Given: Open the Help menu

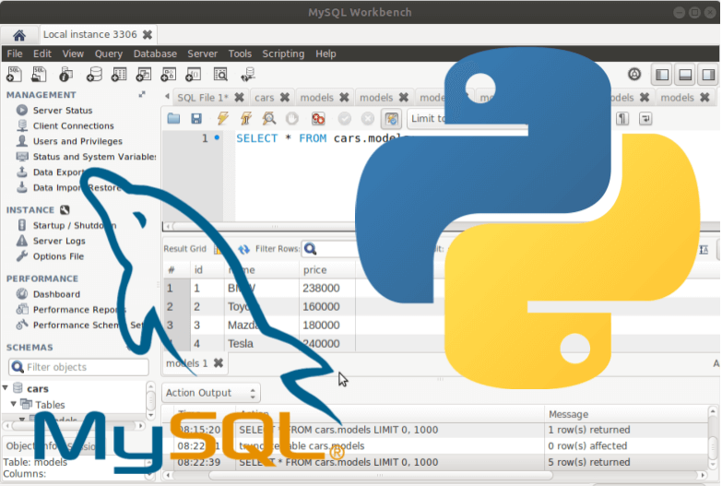Looking at the screenshot, I should 325,53.
